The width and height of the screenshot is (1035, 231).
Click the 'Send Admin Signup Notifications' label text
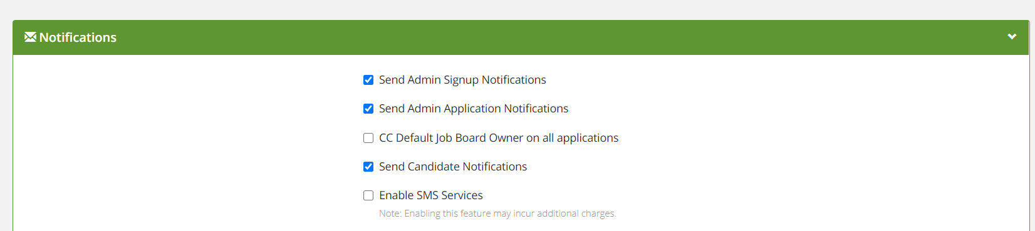click(462, 80)
